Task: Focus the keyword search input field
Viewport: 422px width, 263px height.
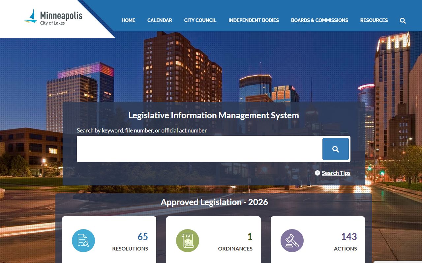Action: pos(199,149)
